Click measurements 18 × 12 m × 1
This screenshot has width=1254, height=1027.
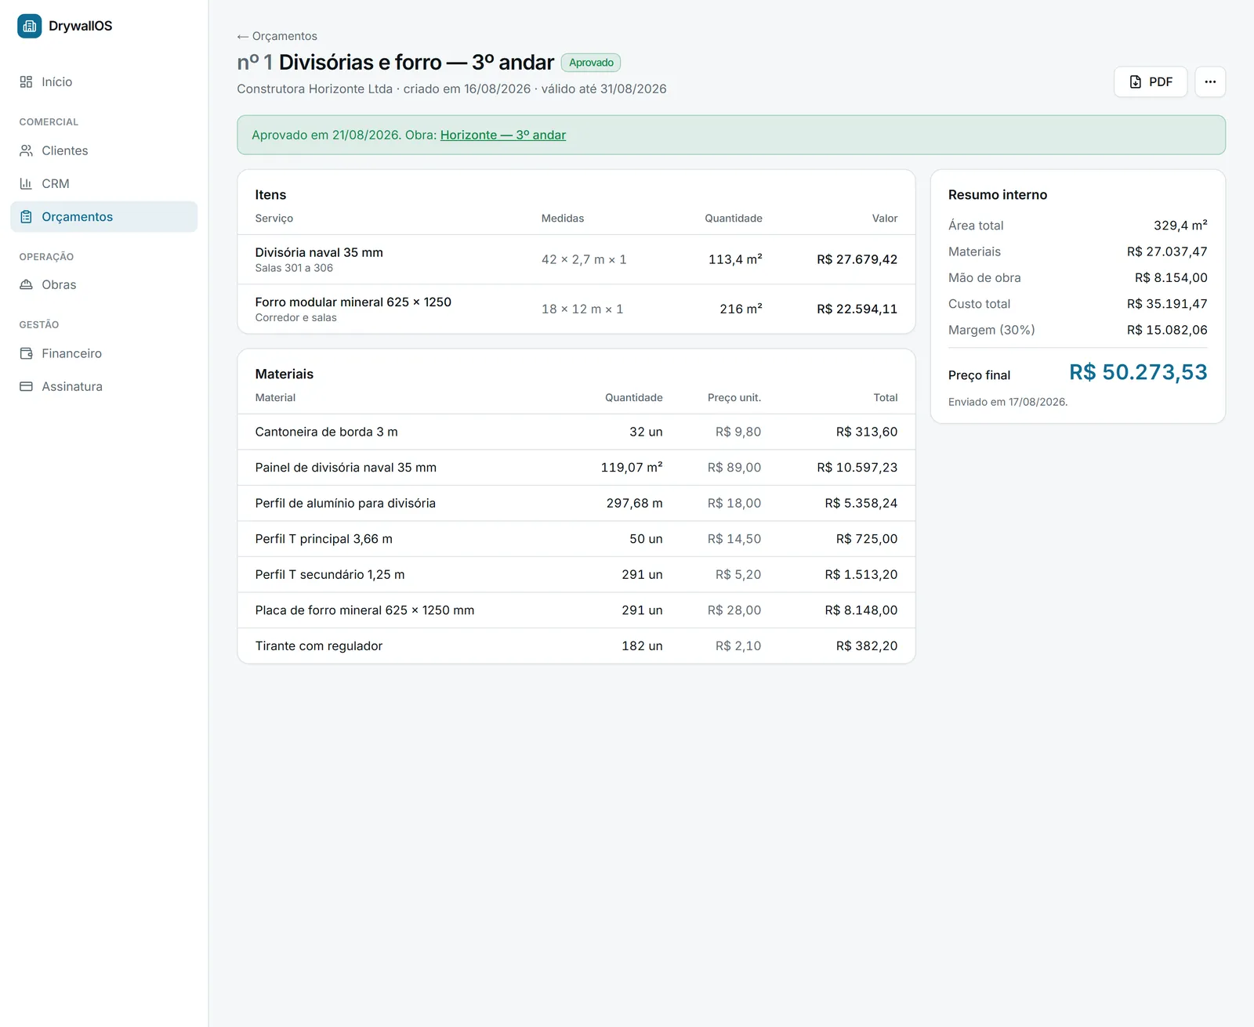pos(582,309)
